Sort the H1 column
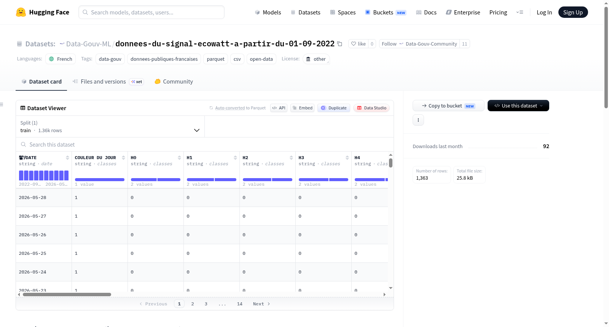Viewport: 609px width, 327px height. (235, 158)
